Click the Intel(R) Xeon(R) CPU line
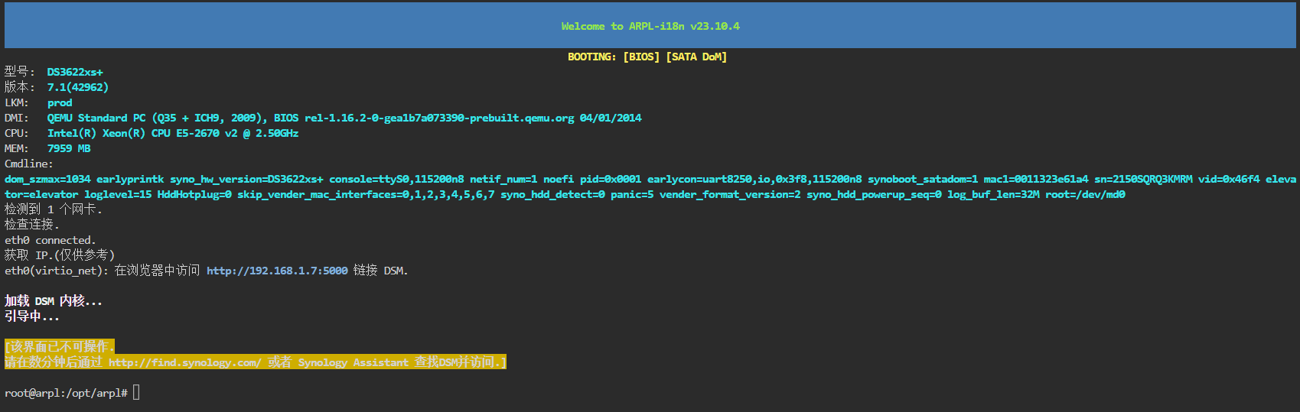 173,133
